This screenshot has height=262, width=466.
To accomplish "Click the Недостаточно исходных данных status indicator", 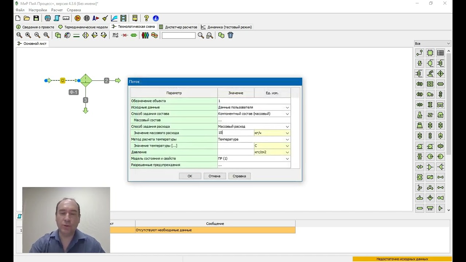I will 402,259.
